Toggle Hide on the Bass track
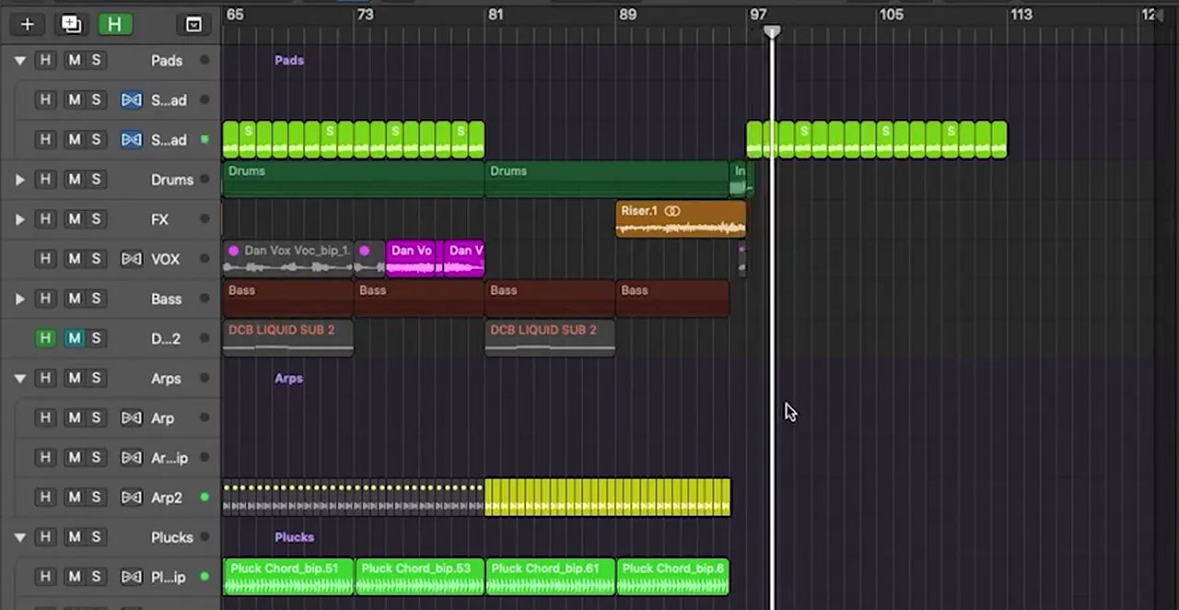The height and width of the screenshot is (610, 1179). pos(44,299)
